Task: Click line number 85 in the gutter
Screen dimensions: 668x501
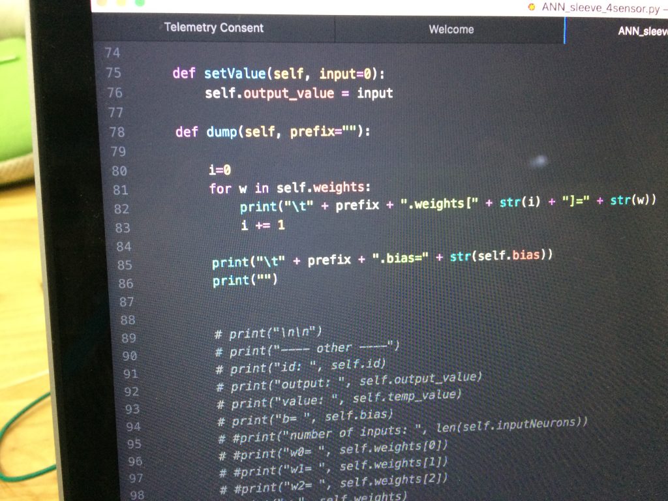Action: pos(125,265)
